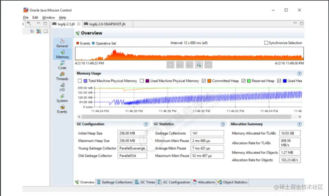This screenshot has height=196, width=329.
Task: Click the Young Garbage Collector field
Action: pos(132,148)
